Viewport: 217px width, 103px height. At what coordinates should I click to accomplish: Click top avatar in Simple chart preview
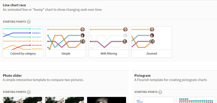click(83, 29)
